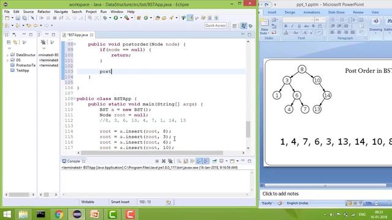
Task: Open the PowerPoint font name combo box
Action: coord(298,20)
